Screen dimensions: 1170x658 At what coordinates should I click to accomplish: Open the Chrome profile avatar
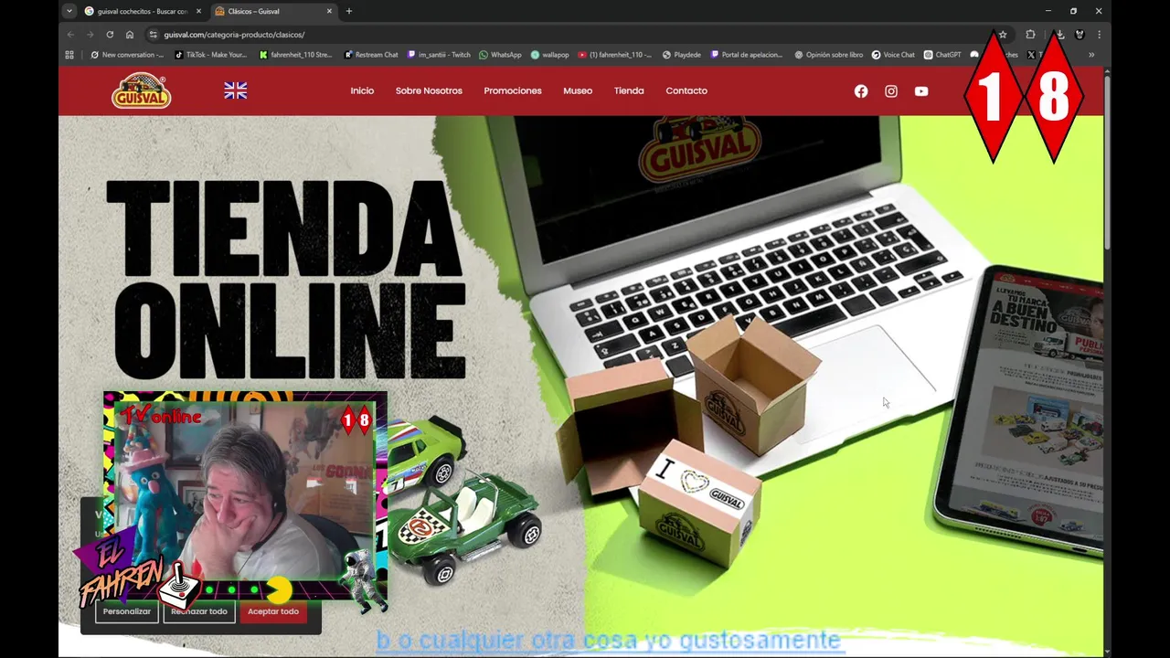pyautogui.click(x=1080, y=35)
